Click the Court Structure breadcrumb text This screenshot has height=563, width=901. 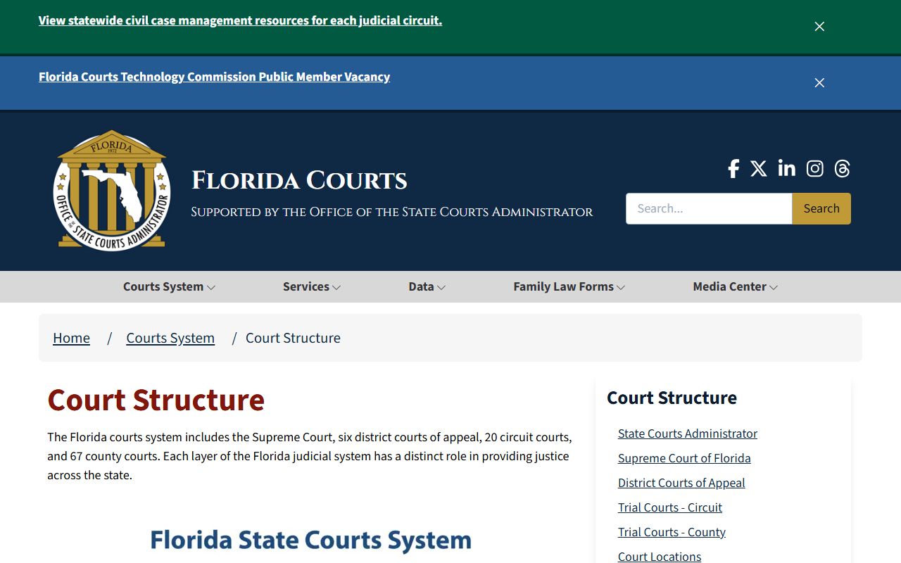pos(293,338)
